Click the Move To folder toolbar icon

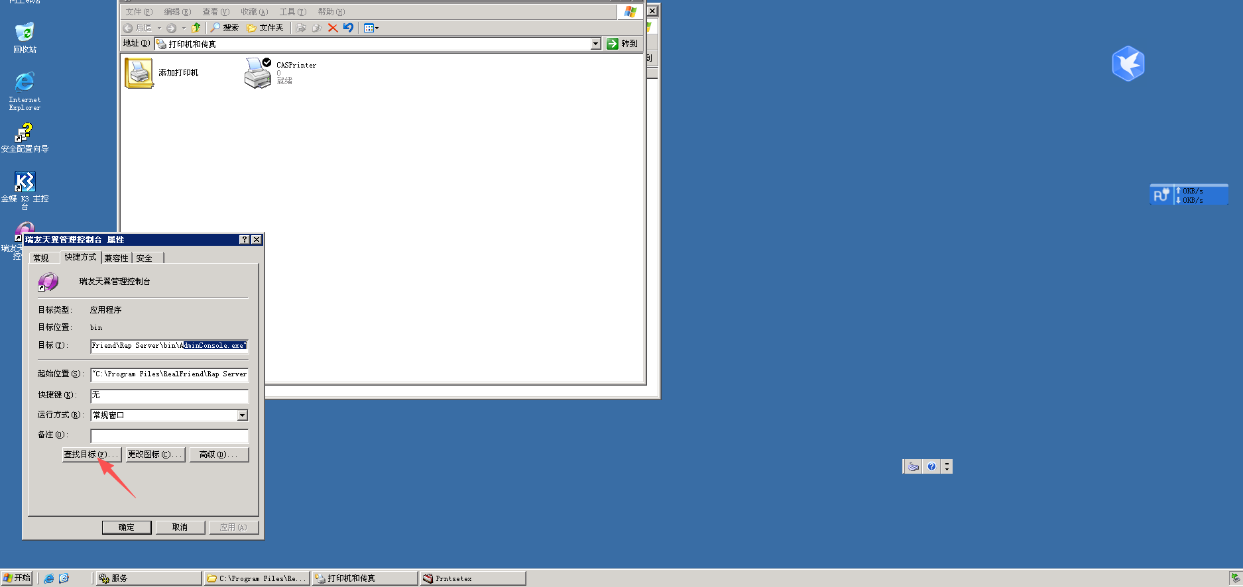301,28
